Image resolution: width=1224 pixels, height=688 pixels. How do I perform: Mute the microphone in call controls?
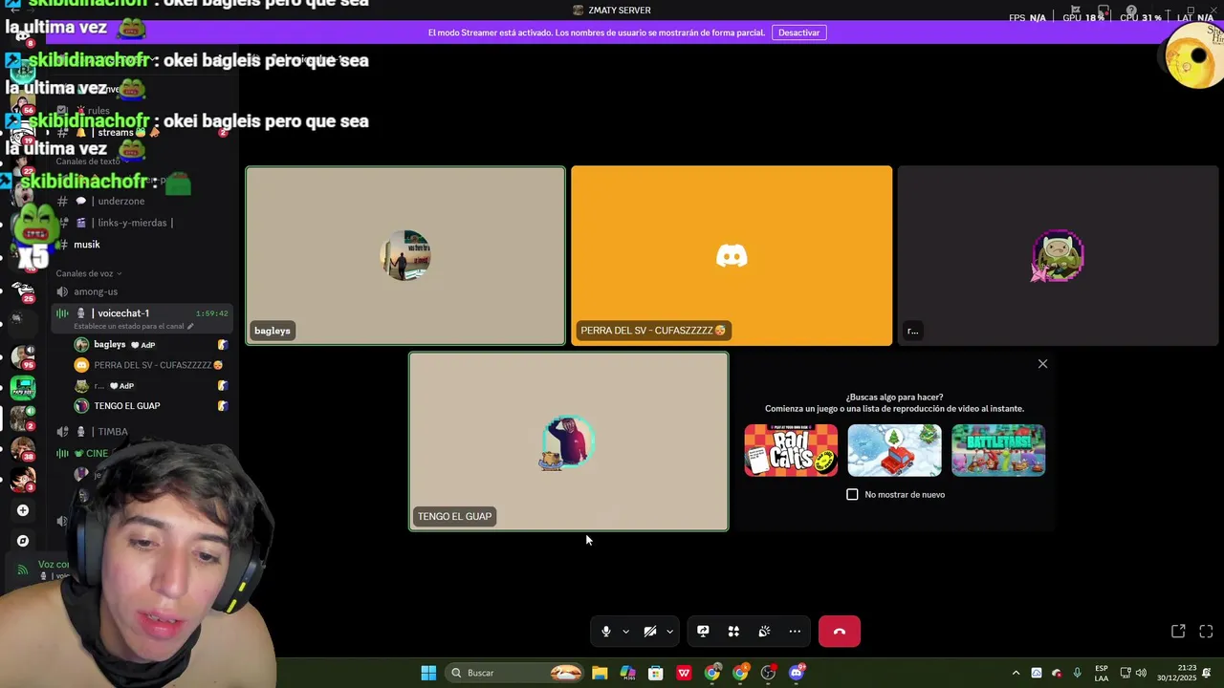click(x=605, y=632)
